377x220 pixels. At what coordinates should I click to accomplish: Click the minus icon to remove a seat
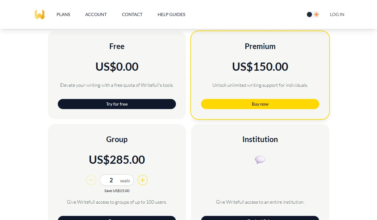(x=91, y=180)
